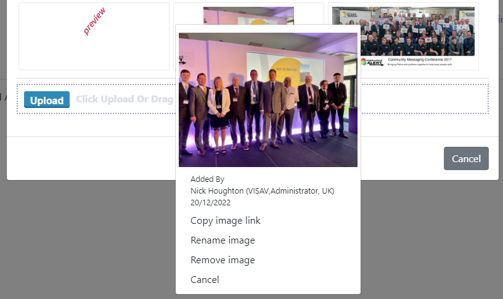Click the 20/12/2022 upload date
This screenshot has width=503, height=299.
pos(210,203)
